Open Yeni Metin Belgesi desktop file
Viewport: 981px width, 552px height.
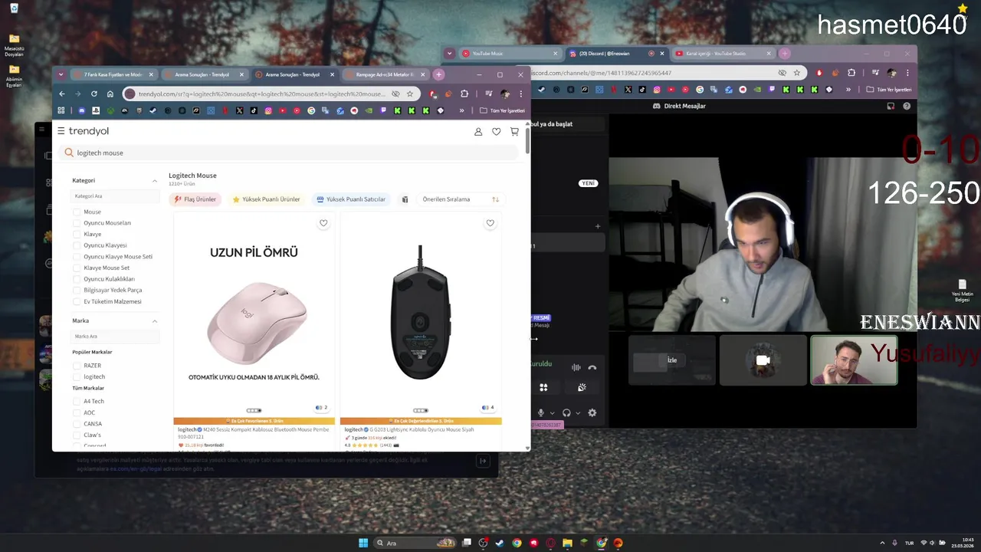coord(963,290)
